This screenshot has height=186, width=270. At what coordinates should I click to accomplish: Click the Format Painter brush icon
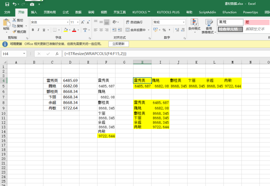click(x=14, y=32)
